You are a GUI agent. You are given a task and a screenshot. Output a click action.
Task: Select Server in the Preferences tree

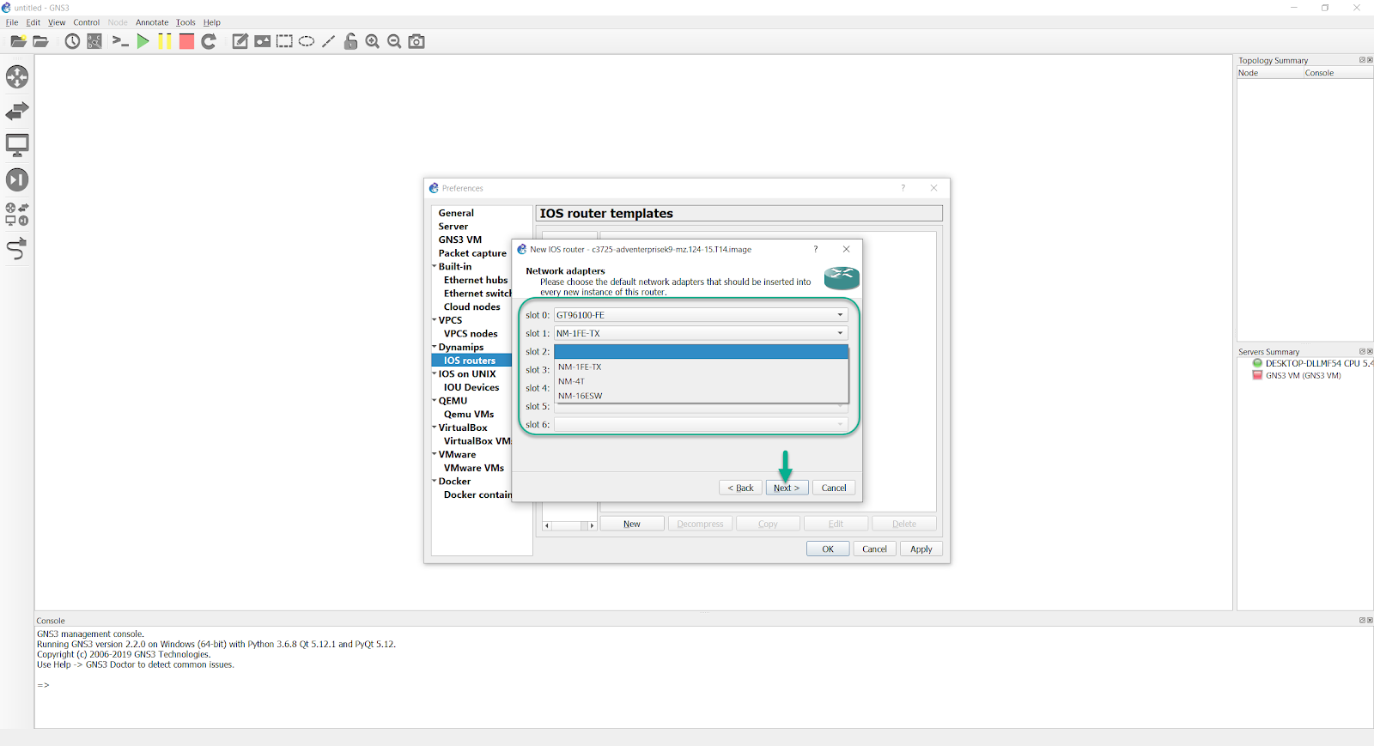(453, 227)
